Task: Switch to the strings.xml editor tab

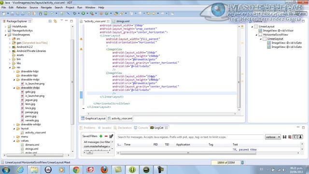Action: (x=121, y=21)
